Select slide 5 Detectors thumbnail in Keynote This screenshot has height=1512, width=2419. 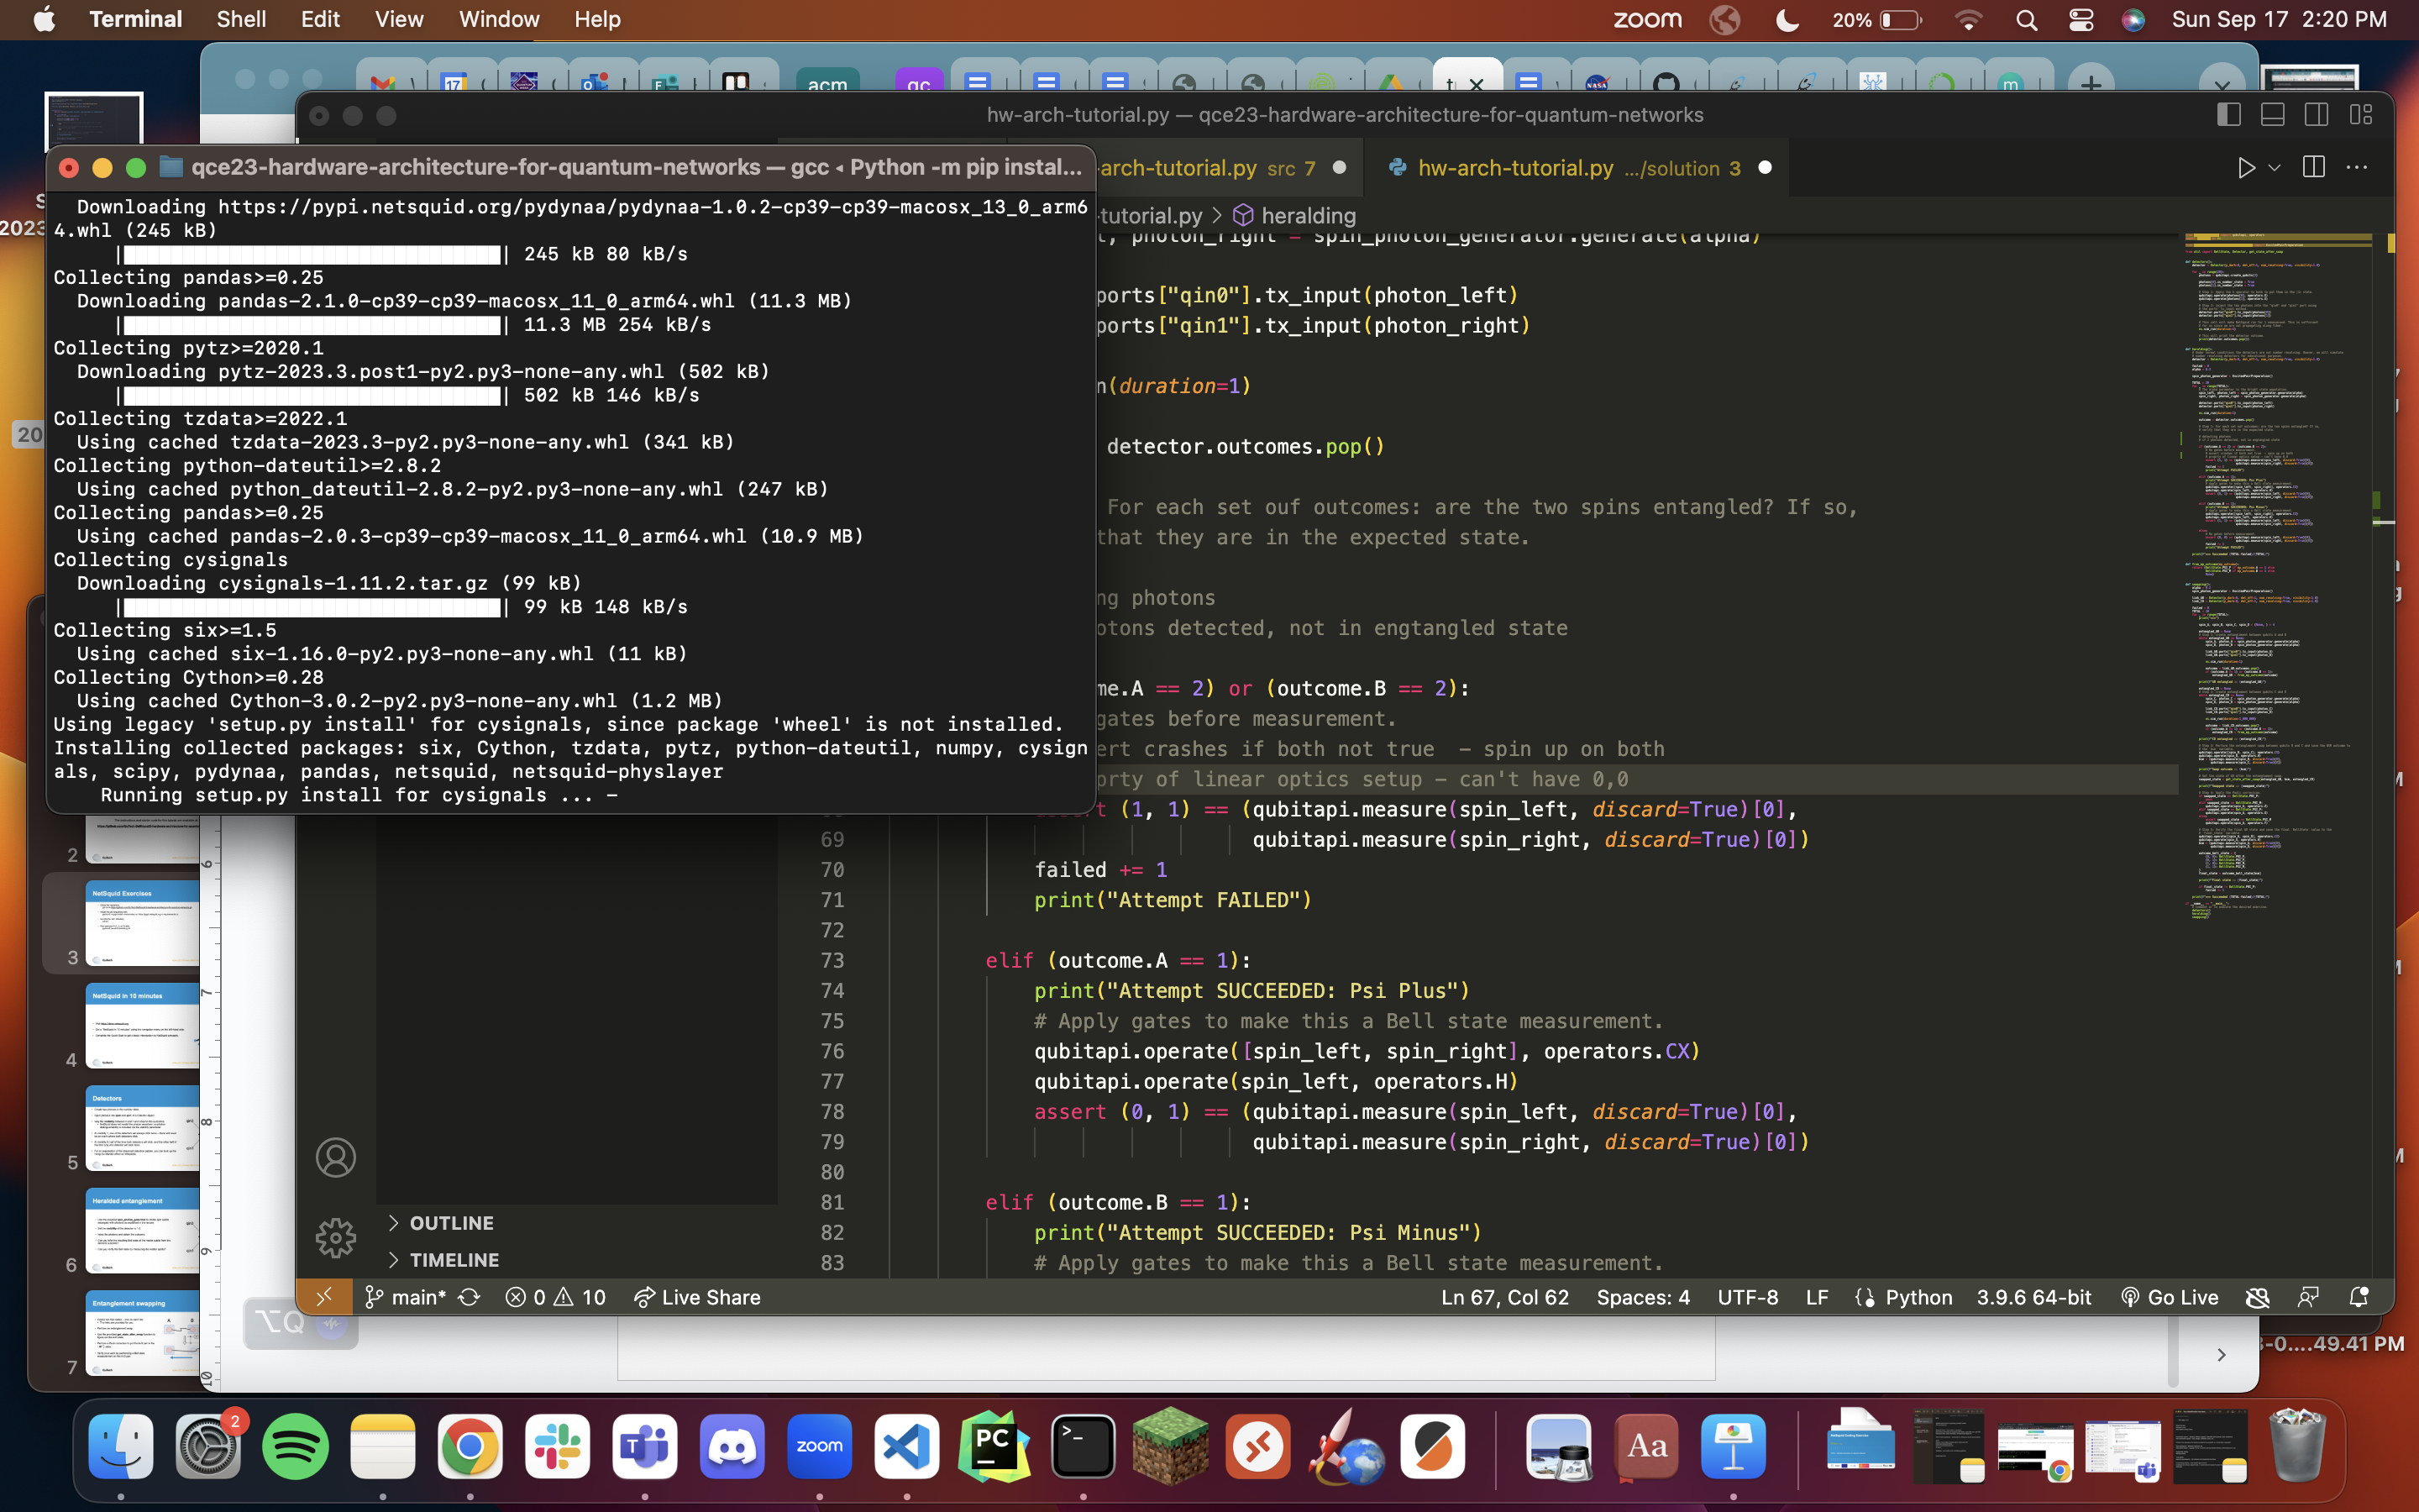(x=141, y=1128)
